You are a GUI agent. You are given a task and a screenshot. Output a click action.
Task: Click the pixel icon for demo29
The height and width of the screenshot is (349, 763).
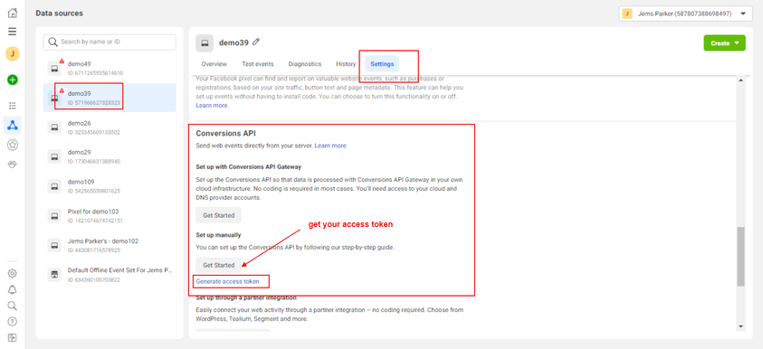click(54, 156)
